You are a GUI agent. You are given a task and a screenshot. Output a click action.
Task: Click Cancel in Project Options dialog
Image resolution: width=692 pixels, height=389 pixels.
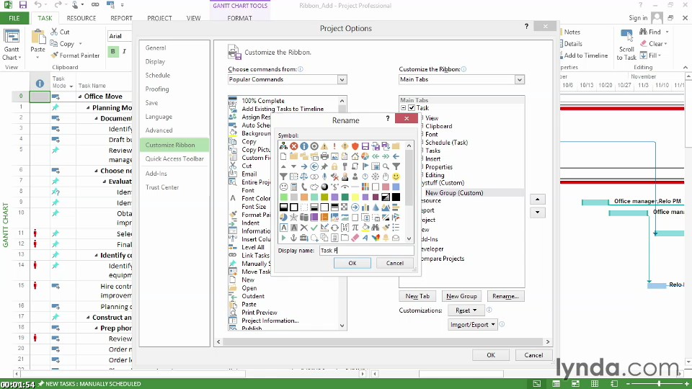(x=533, y=355)
